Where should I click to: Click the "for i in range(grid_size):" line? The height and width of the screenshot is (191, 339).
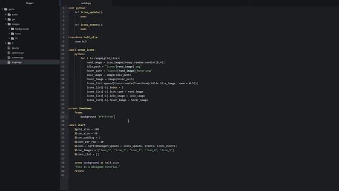[x=100, y=58]
